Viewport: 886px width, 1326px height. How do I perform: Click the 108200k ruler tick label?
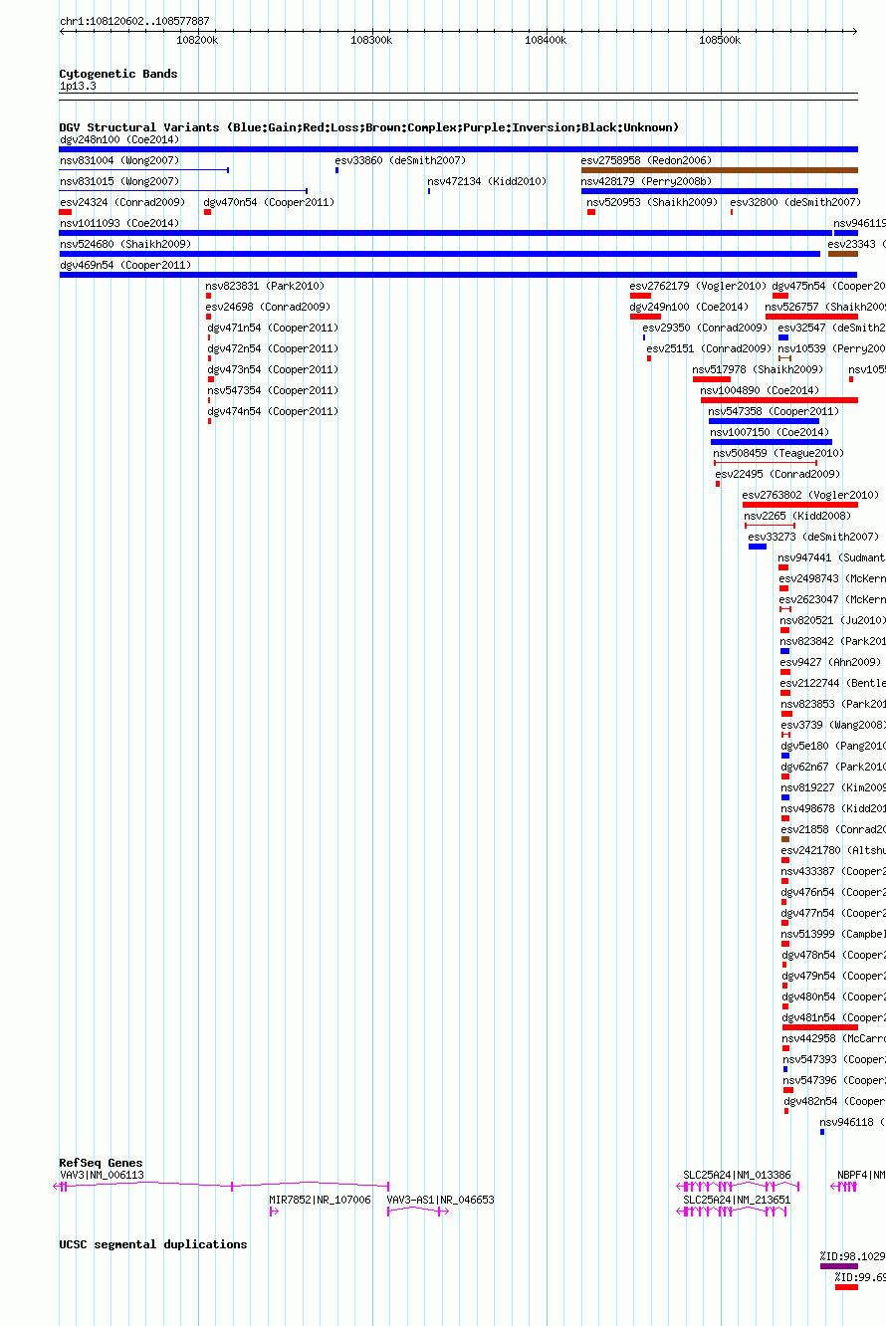coord(197,40)
